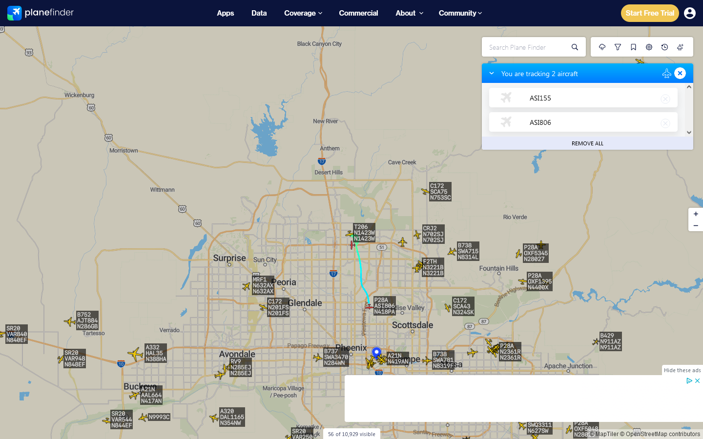
Task: Click the N201FS C172 aircraft label
Action: [x=278, y=307]
